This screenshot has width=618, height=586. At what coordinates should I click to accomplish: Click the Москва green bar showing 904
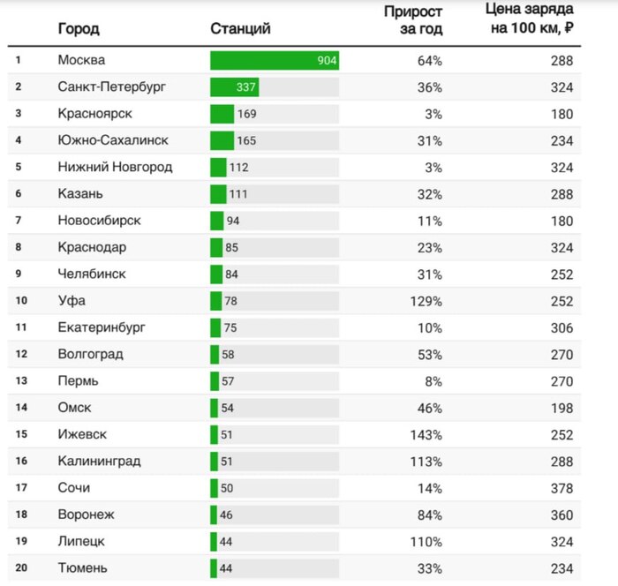[x=275, y=61]
